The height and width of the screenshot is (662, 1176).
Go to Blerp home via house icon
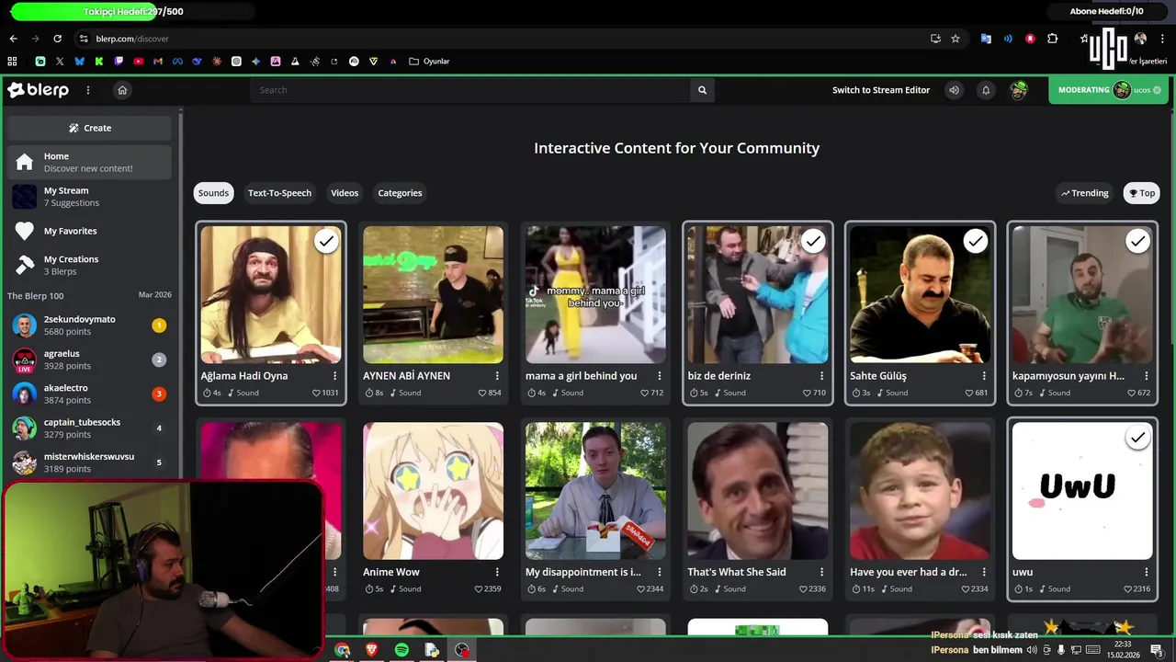122,90
